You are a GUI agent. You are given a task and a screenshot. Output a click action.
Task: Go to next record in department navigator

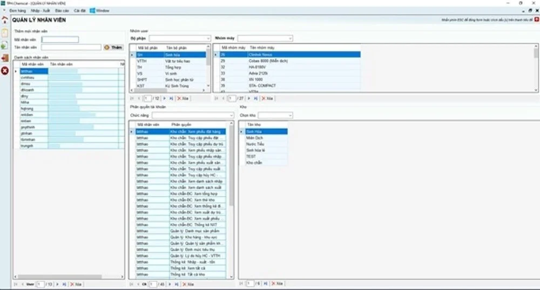[164, 98]
